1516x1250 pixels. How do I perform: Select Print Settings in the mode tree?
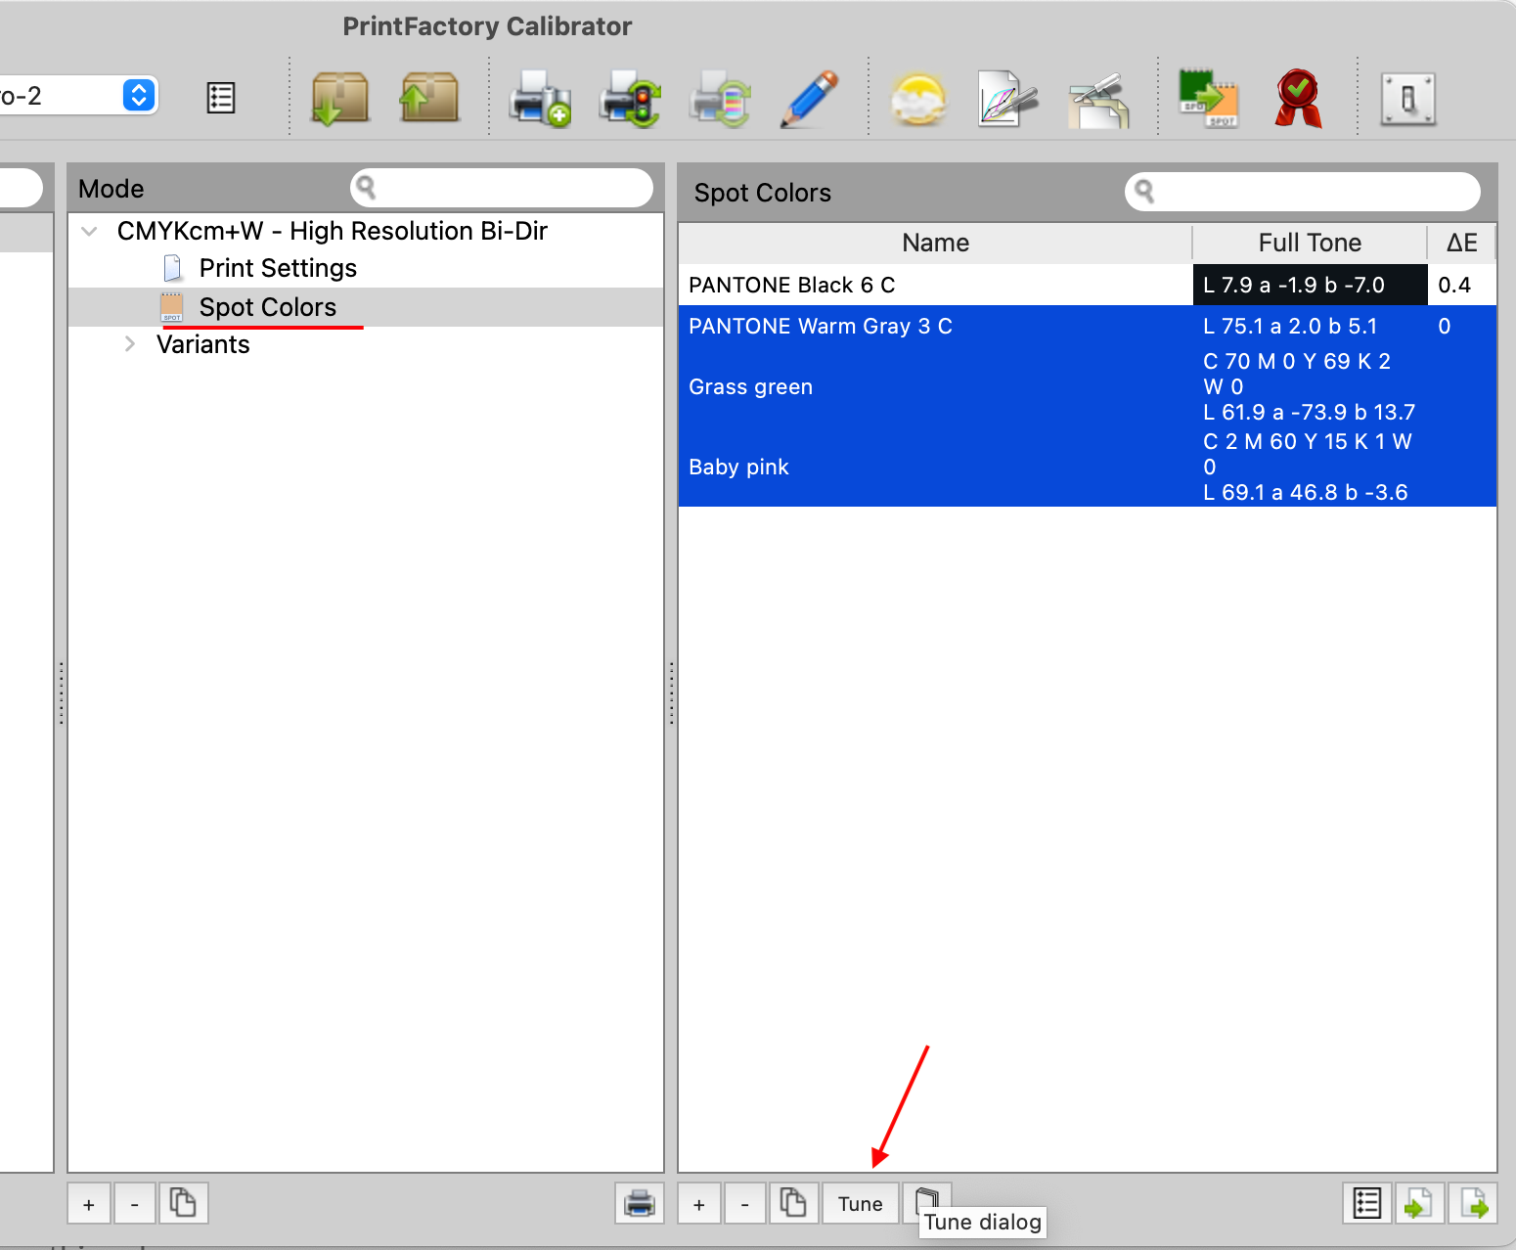click(x=278, y=268)
